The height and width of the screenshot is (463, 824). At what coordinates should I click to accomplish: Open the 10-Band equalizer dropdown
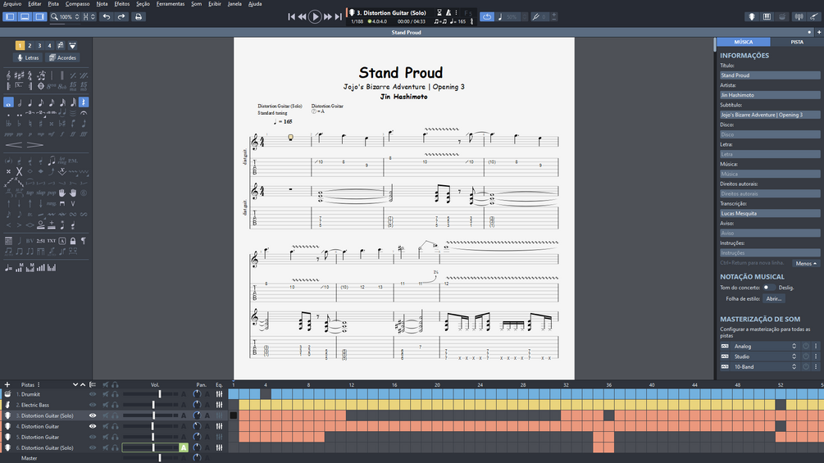pyautogui.click(x=766, y=367)
